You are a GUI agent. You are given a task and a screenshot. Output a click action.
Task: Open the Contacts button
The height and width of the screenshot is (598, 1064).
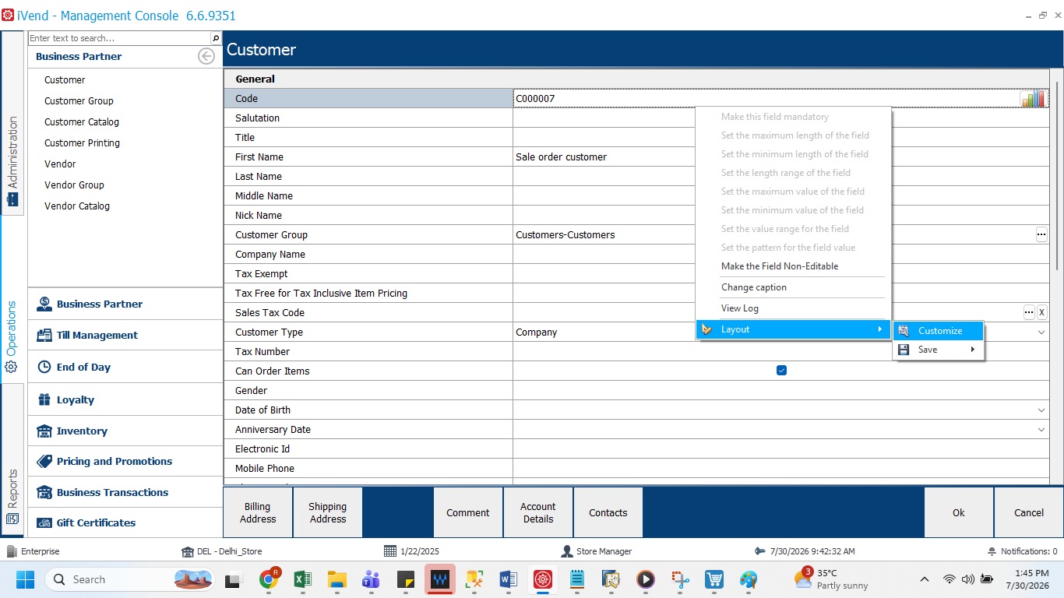(x=608, y=512)
